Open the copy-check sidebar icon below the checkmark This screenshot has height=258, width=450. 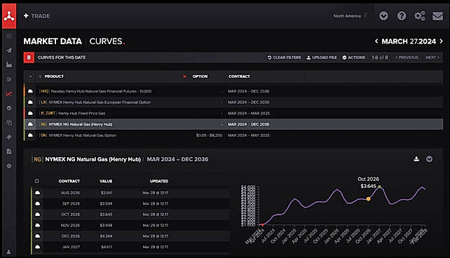click(x=9, y=123)
